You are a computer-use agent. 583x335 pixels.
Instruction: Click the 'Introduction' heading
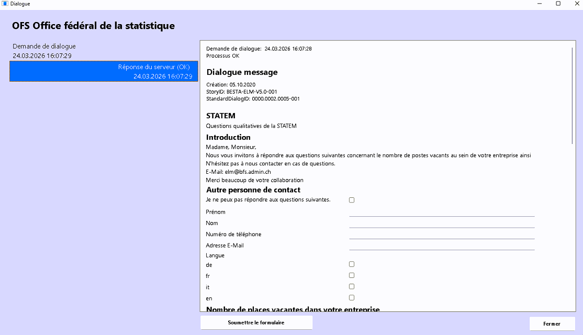pyautogui.click(x=228, y=137)
